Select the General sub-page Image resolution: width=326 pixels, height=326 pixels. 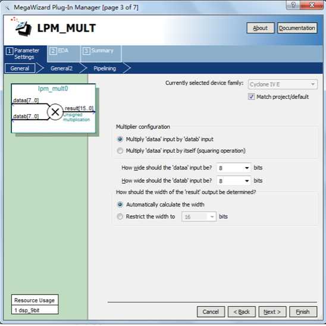pos(20,68)
